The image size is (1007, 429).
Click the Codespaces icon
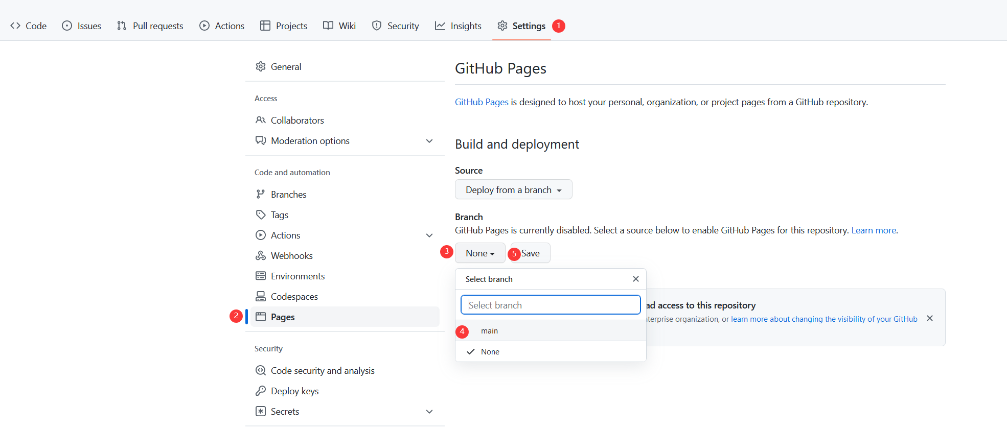261,296
